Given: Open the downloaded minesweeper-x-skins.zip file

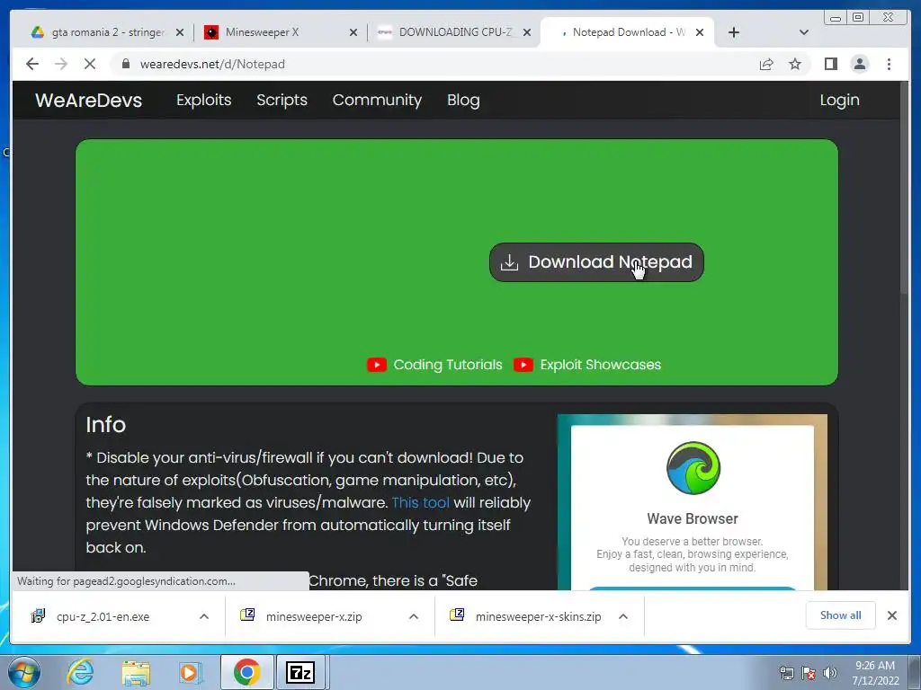Looking at the screenshot, I should click(x=538, y=616).
